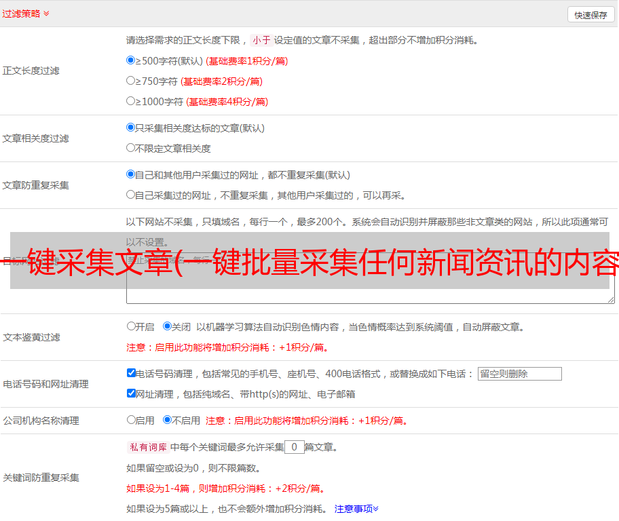This screenshot has width=619, height=521.
Task: Collapse the 过滤策略 section header
Action: (25, 14)
